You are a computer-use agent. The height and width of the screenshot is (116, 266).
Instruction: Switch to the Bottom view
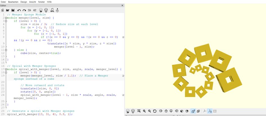click(171, 111)
